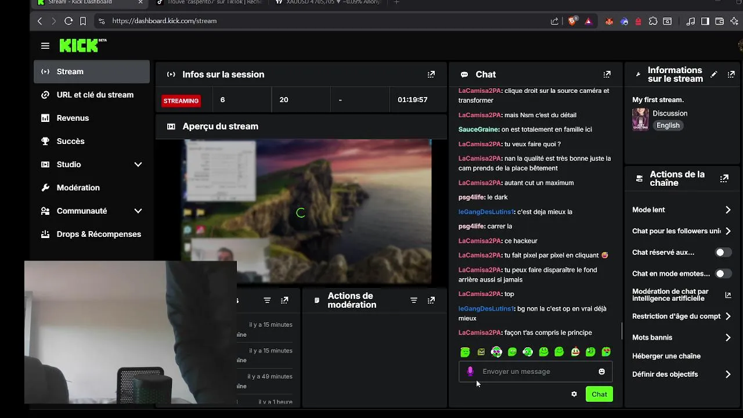Viewport: 743px width, 418px height.
Task: Open Modération page
Action: [x=91, y=188]
